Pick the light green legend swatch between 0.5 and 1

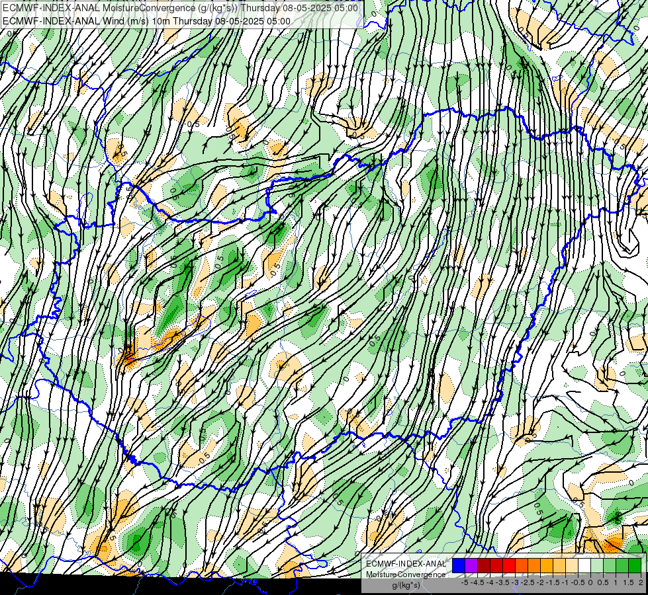tap(610, 566)
